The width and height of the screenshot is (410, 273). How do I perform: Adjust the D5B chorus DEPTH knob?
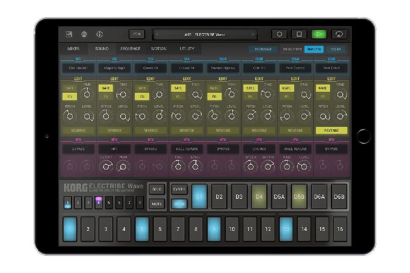[268, 166]
